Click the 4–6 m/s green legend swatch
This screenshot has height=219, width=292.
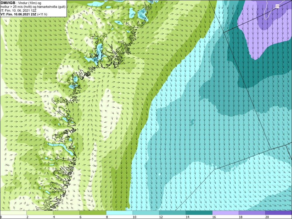tap(66, 213)
